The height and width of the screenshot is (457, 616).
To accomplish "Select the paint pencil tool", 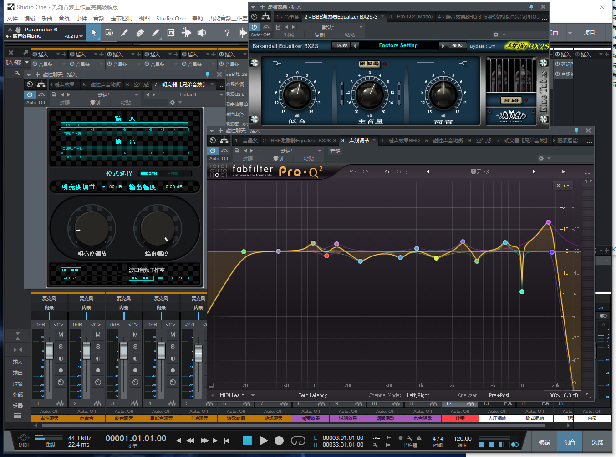I will click(156, 33).
